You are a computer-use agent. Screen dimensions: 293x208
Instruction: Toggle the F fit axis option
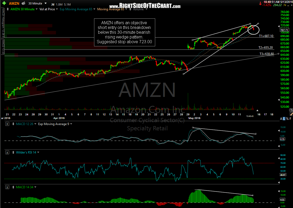point(290,119)
